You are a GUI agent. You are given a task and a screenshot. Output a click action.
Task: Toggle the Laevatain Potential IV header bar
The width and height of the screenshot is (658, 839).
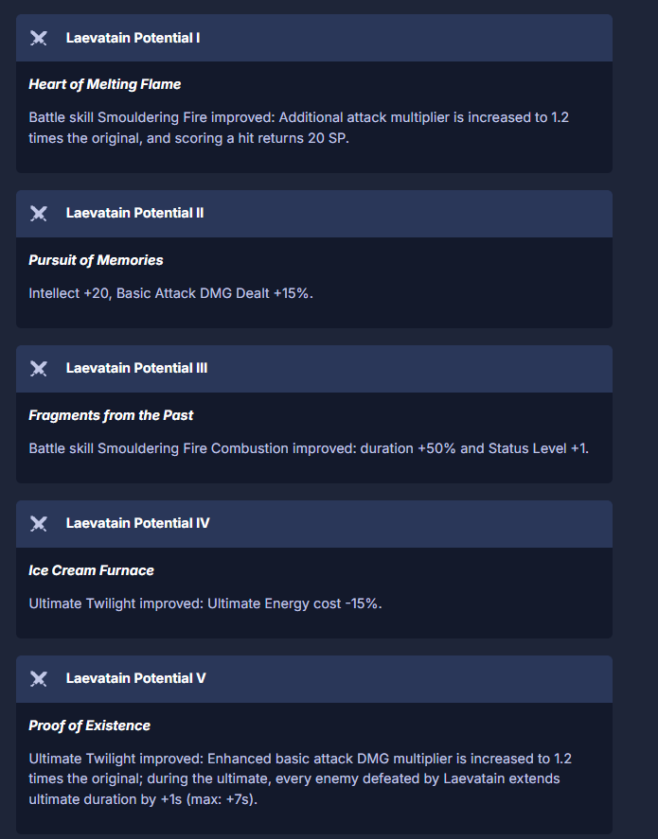point(314,524)
